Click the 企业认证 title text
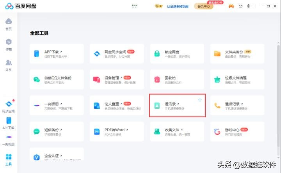This screenshot has width=281, height=173. pyautogui.click(x=52, y=156)
